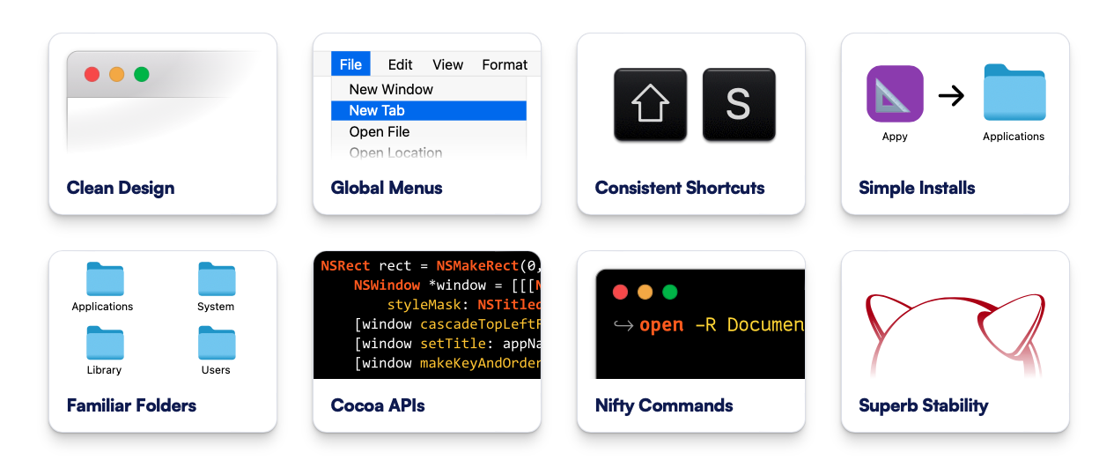Choose New Window from the File menu
The image size is (1099, 475).
(x=391, y=89)
